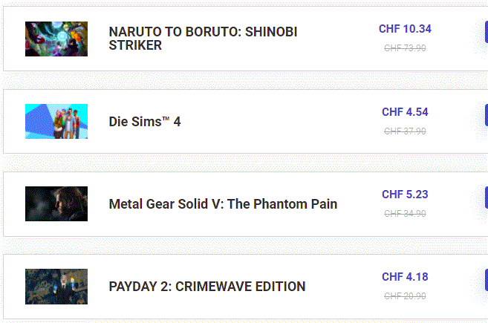
Task: Select the Die Sims 4 cover image
Action: (56, 121)
